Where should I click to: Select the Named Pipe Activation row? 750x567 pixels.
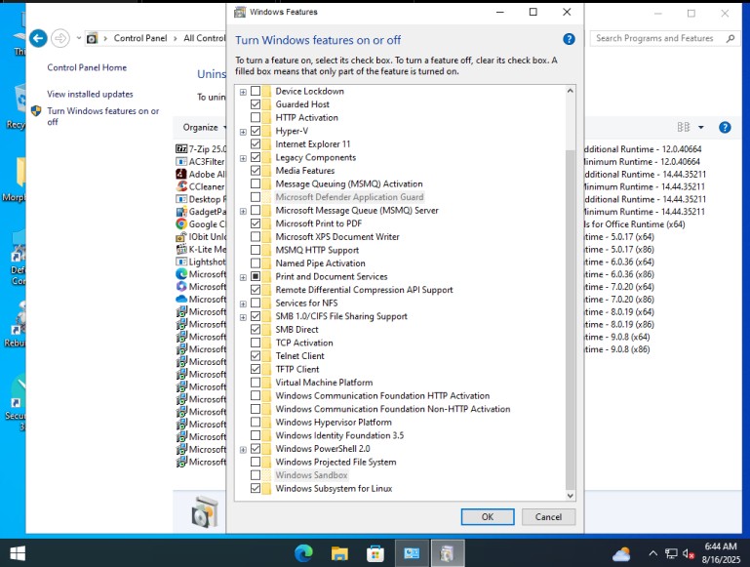[x=320, y=263]
